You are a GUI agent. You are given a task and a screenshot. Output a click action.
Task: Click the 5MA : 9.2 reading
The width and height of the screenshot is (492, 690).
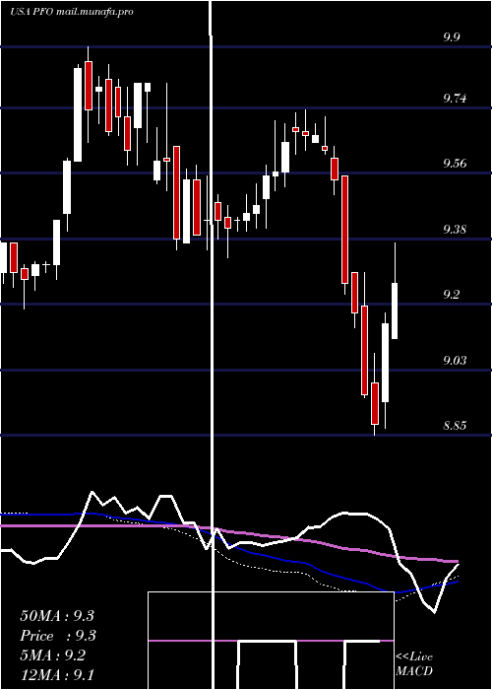[53, 655]
